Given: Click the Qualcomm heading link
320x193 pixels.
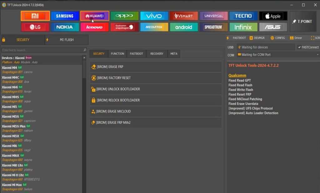Looking at the screenshot, I should [237, 75].
